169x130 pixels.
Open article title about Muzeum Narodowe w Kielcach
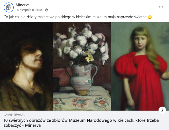(x=81, y=123)
